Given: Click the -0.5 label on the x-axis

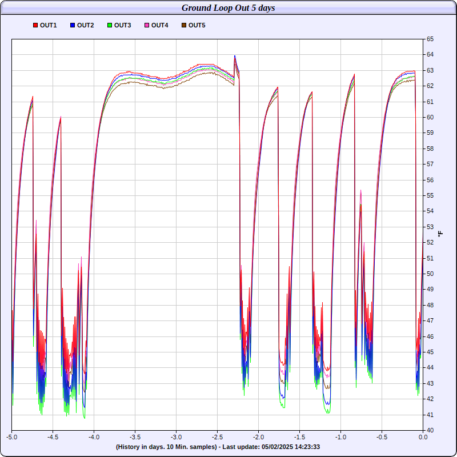Looking at the screenshot, I should point(382,437).
